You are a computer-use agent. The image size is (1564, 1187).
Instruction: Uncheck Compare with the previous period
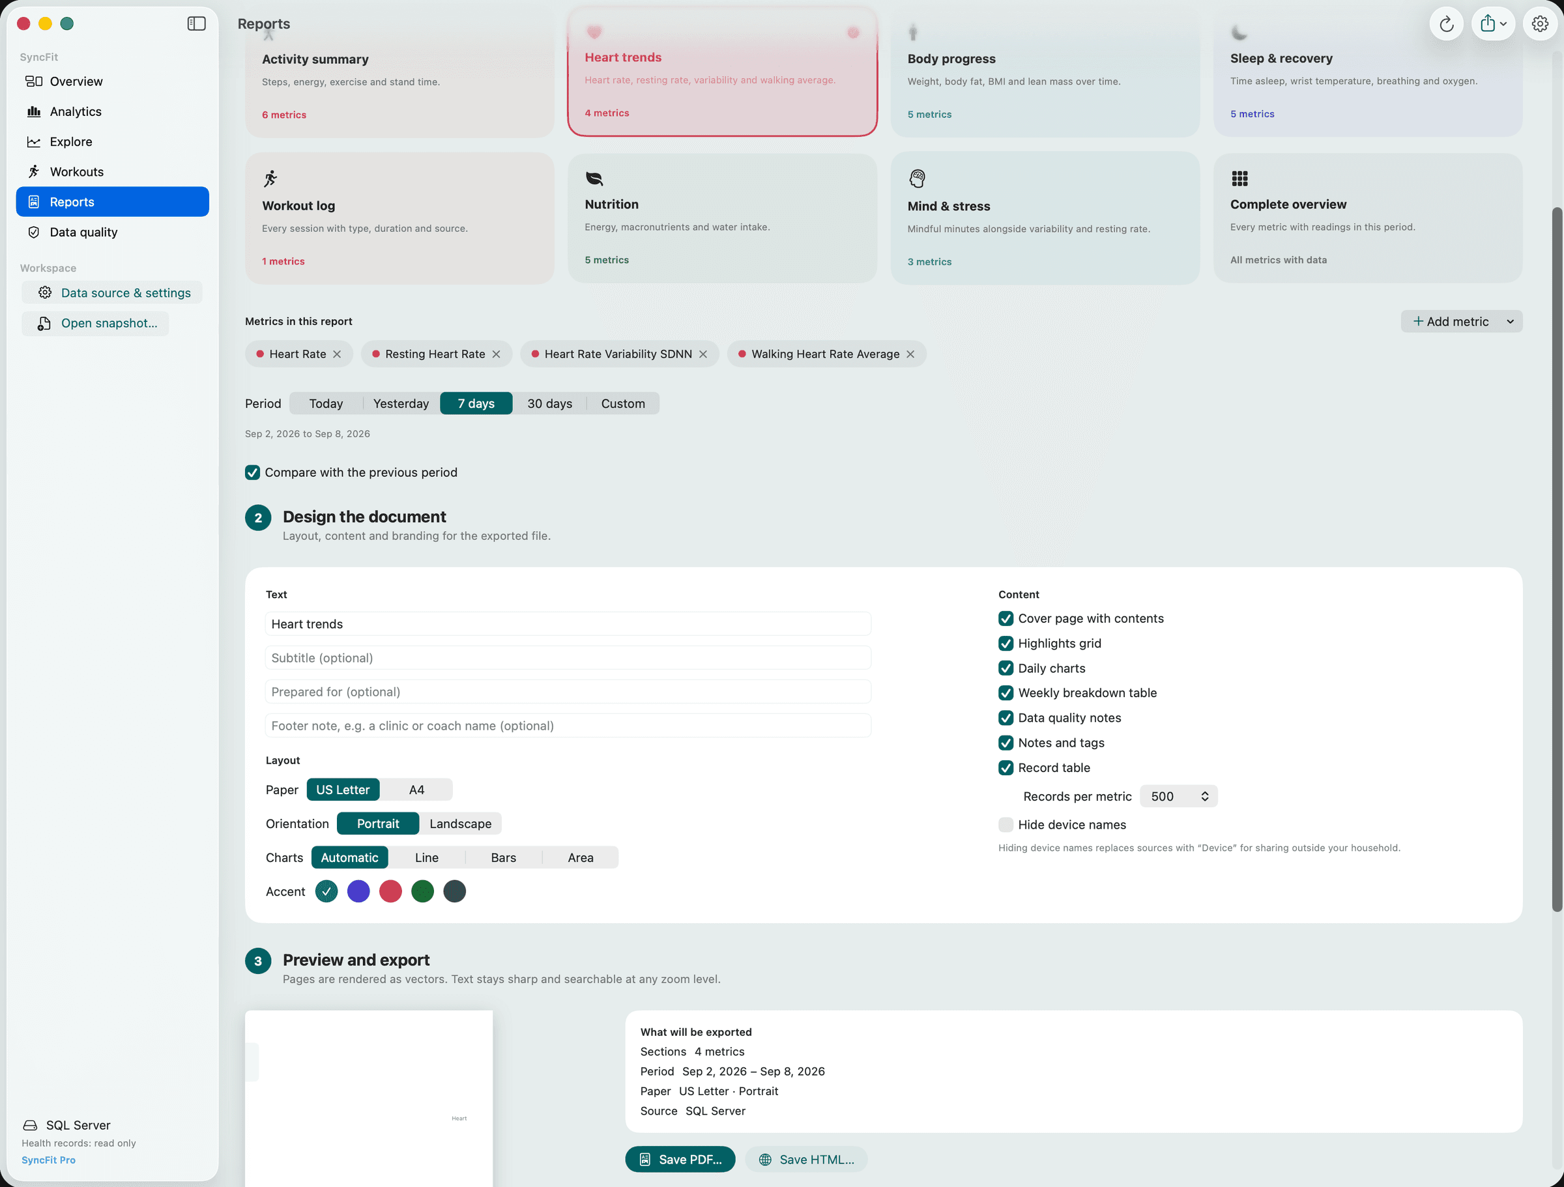[x=252, y=472]
